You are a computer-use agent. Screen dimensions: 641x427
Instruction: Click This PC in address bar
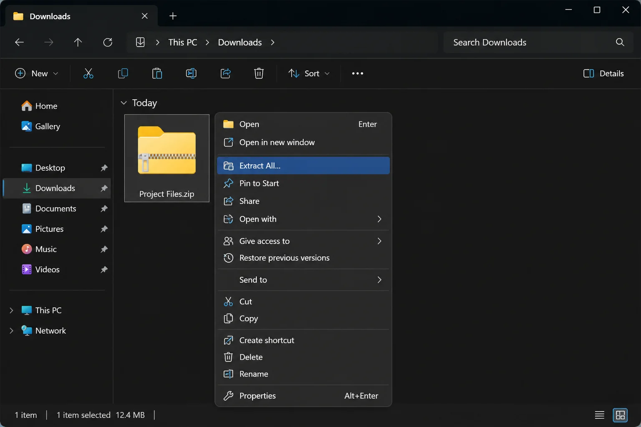(183, 42)
